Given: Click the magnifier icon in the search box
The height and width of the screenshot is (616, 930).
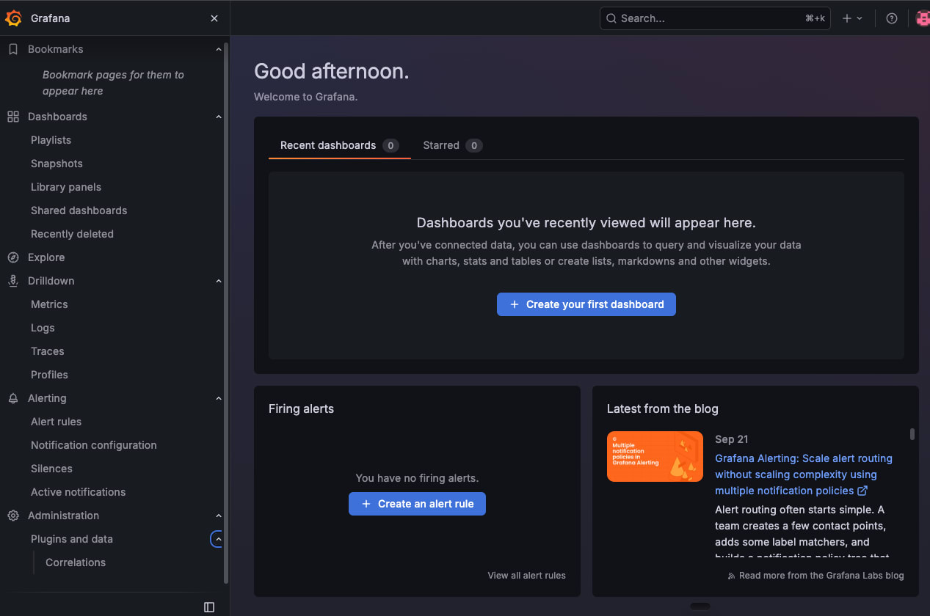Looking at the screenshot, I should (x=611, y=18).
